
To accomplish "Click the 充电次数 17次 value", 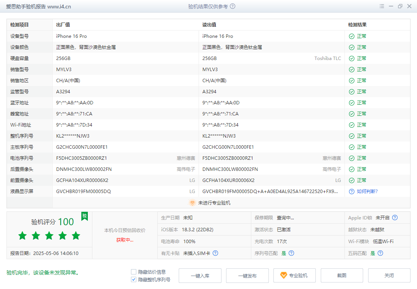I will click(282, 241).
